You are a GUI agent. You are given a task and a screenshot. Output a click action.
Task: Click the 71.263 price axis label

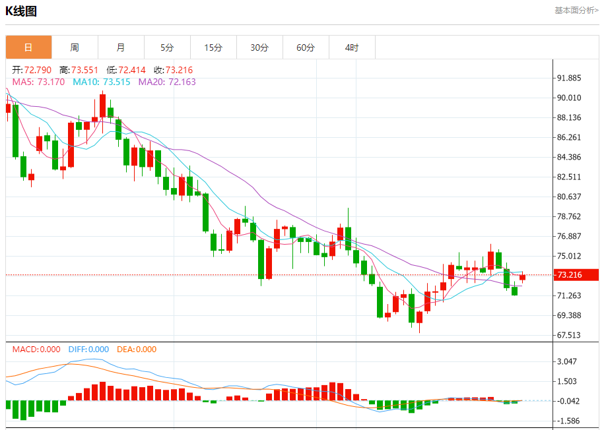pyautogui.click(x=569, y=295)
